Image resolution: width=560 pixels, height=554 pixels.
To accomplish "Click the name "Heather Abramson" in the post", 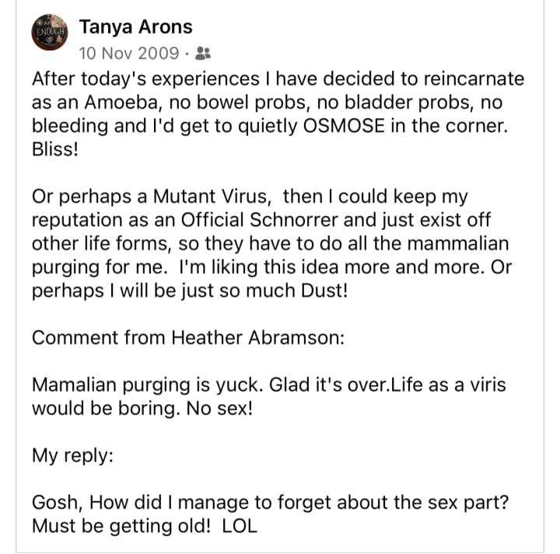I will click(254, 337).
